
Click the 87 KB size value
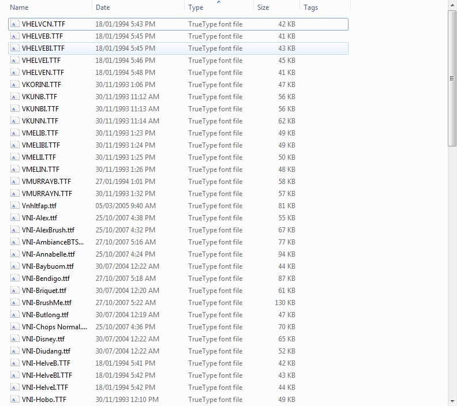pyautogui.click(x=287, y=279)
